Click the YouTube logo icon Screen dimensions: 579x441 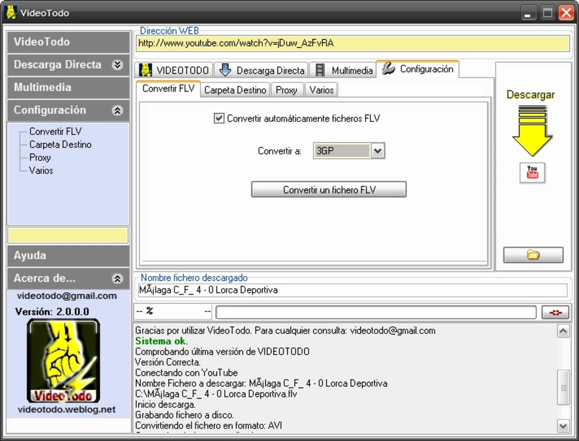(532, 172)
